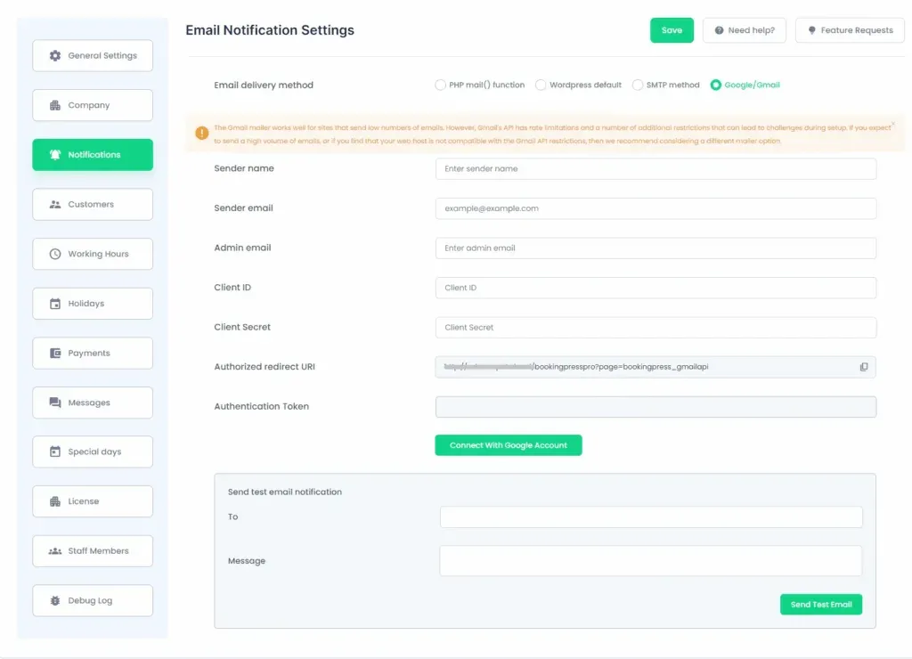This screenshot has width=912, height=659.
Task: Click the Working Hours clock icon
Action: click(x=54, y=254)
